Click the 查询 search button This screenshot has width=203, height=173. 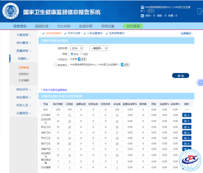[x=181, y=76]
